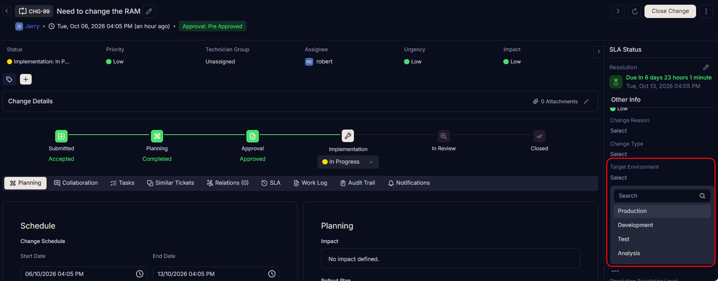The width and height of the screenshot is (718, 281).
Task: Edit SLA Resolution with the pencil icon
Action: point(706,67)
